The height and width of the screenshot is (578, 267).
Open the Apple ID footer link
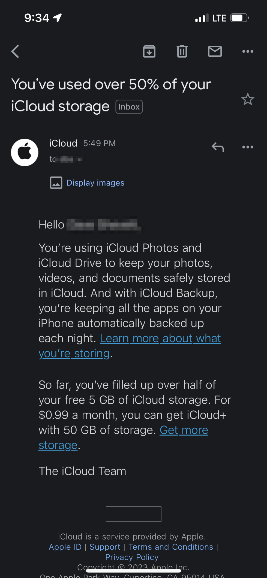pos(65,547)
